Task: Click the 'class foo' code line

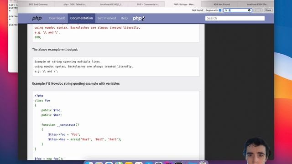Action: tap(42, 100)
